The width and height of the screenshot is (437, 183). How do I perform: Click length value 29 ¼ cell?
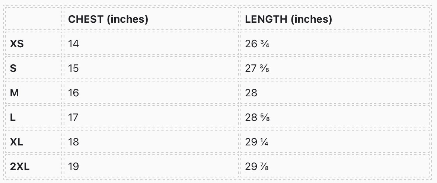point(257,142)
